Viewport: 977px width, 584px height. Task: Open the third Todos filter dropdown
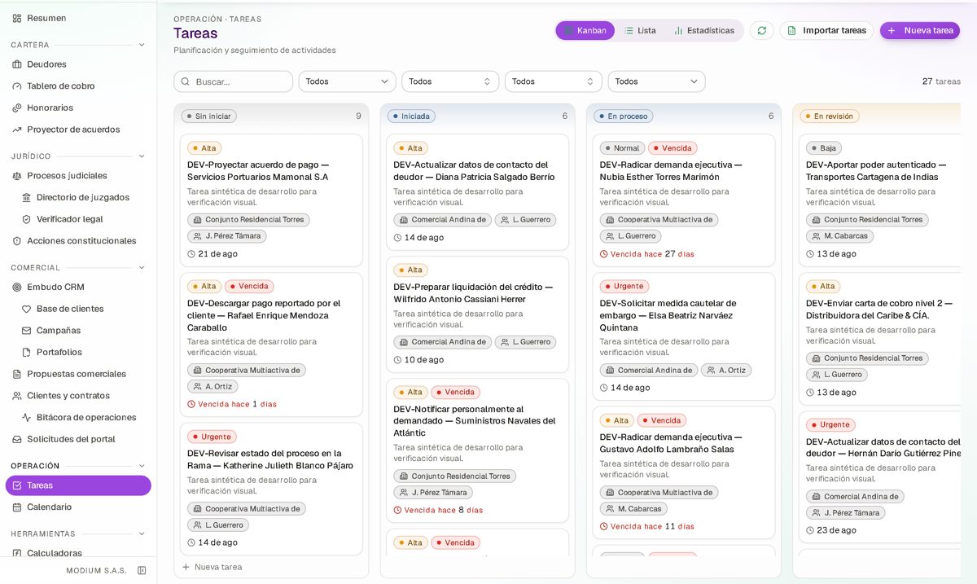[x=554, y=81]
